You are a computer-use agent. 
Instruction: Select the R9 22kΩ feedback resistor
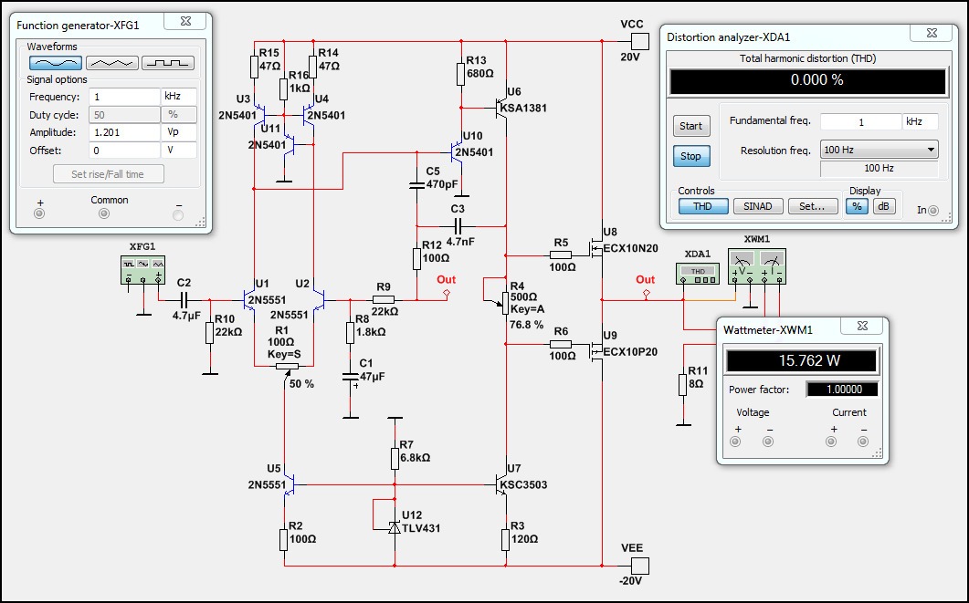384,300
